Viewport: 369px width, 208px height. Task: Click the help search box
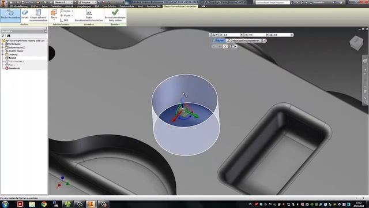click(273, 2)
